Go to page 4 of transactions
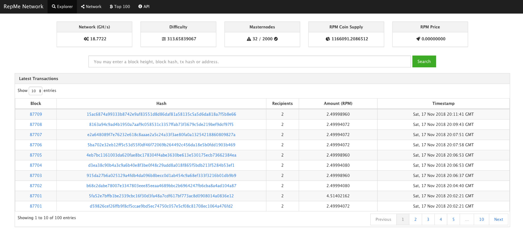The height and width of the screenshot is (236, 523). [441, 219]
